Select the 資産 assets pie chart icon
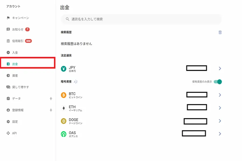The height and width of the screenshot is (161, 242). pyautogui.click(x=8, y=75)
